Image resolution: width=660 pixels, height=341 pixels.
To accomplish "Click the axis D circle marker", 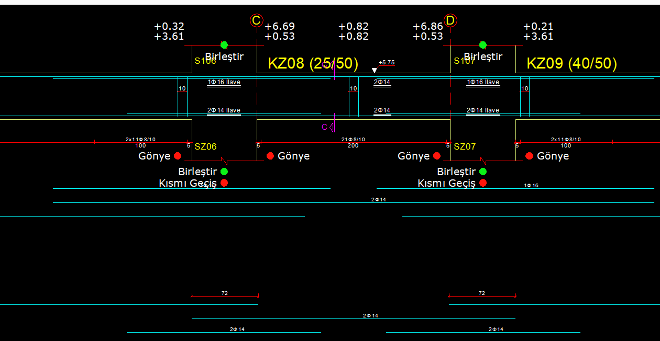I will pos(450,20).
